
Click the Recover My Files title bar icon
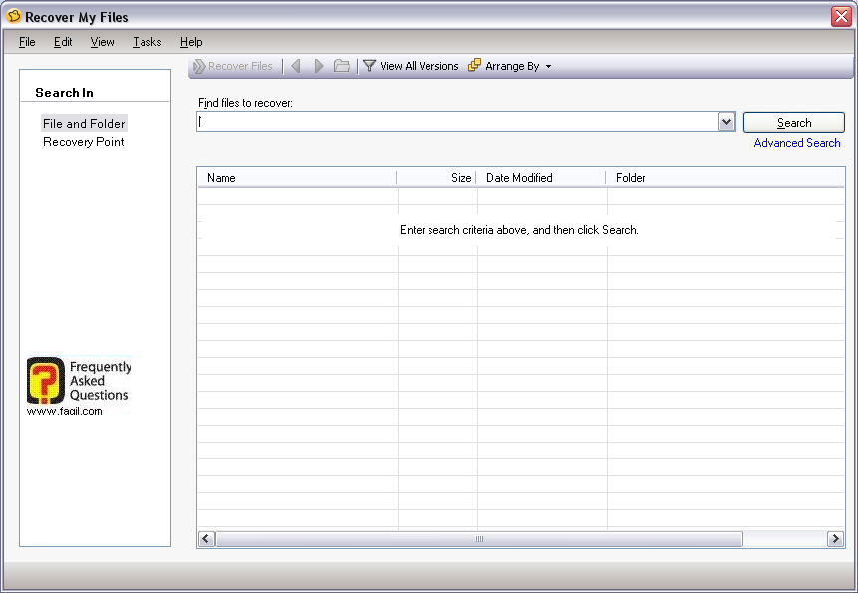pyautogui.click(x=14, y=17)
